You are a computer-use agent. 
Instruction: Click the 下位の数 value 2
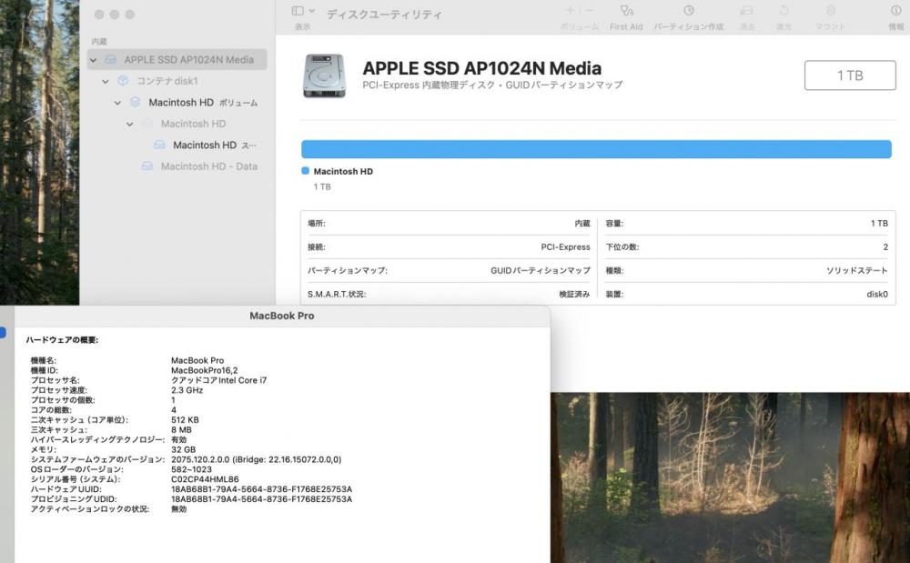tap(885, 247)
